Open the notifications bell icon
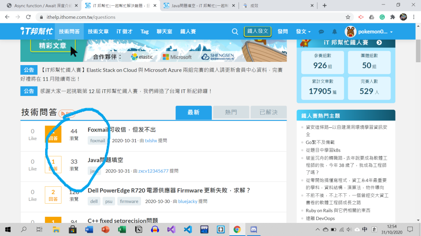This screenshot has width=421, height=236. [334, 32]
